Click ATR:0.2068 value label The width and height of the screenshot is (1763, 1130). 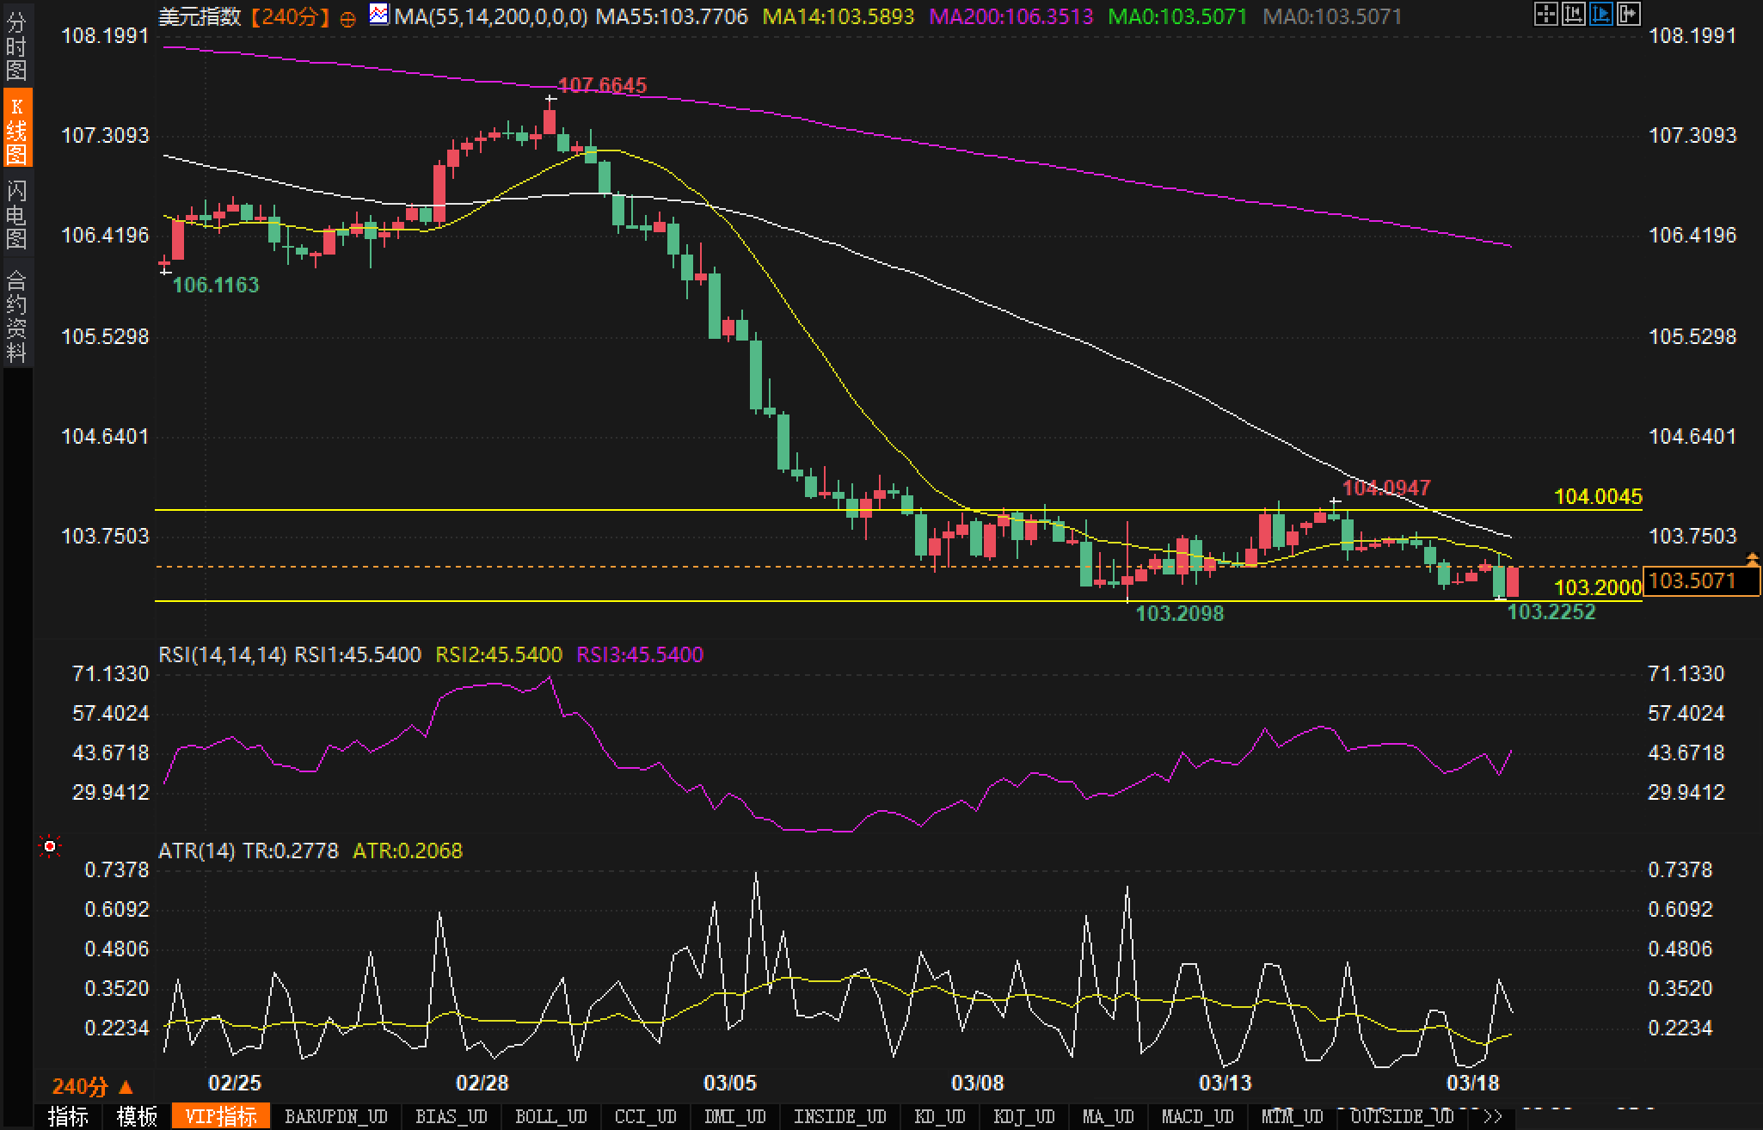pyautogui.click(x=408, y=851)
